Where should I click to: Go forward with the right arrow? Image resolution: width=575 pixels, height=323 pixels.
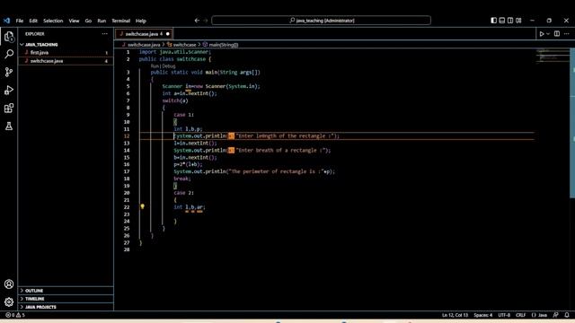206,21
